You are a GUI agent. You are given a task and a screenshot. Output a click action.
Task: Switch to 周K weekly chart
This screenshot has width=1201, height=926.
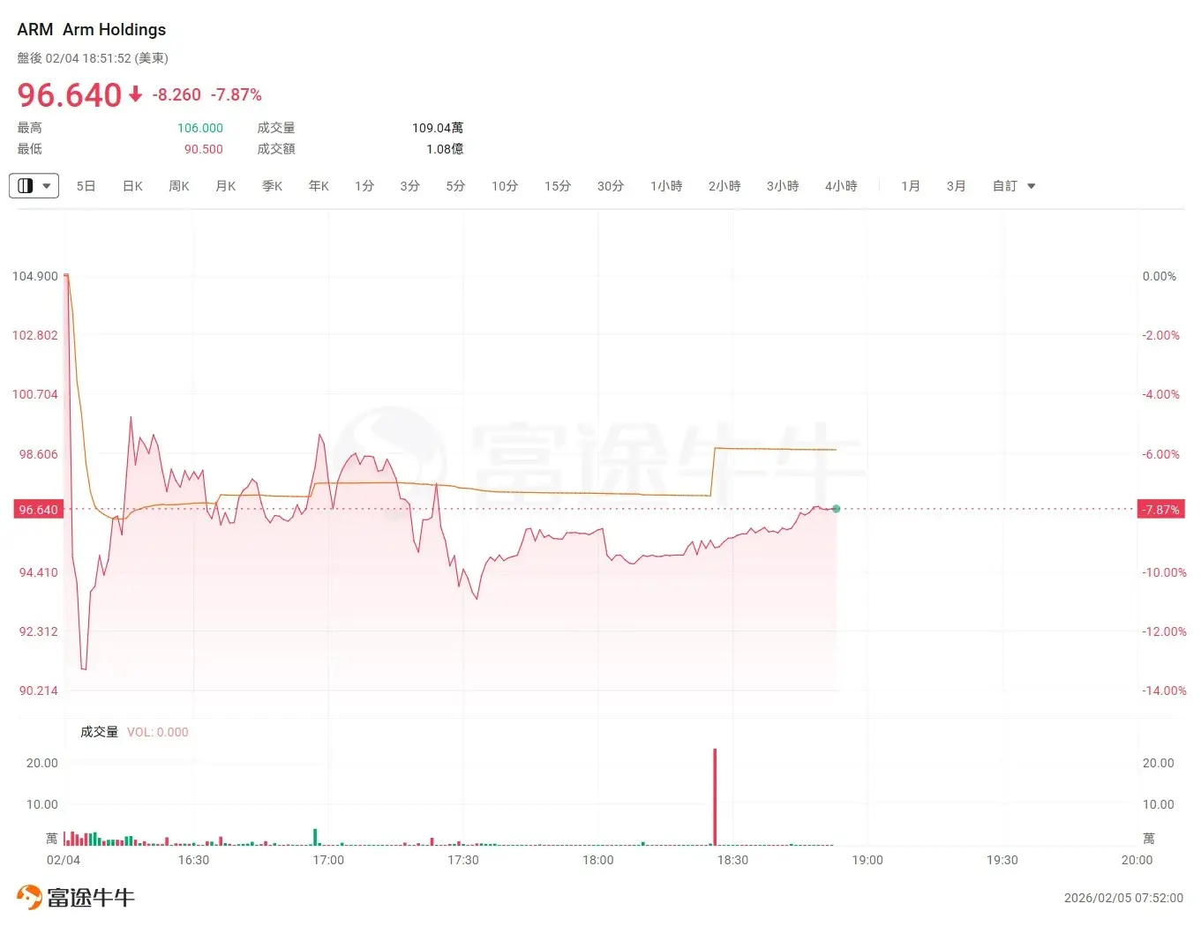[179, 186]
